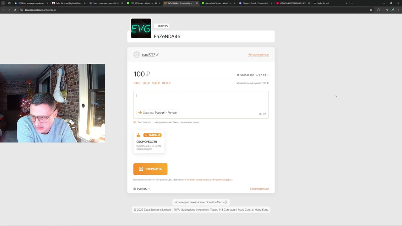Image resolution: width=402 pixels, height=226 pixels.
Task: Click the supa7777 username
Action: [x=148, y=55]
